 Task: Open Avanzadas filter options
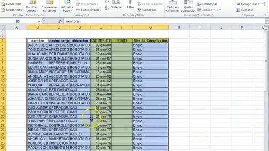[x=147, y=10]
